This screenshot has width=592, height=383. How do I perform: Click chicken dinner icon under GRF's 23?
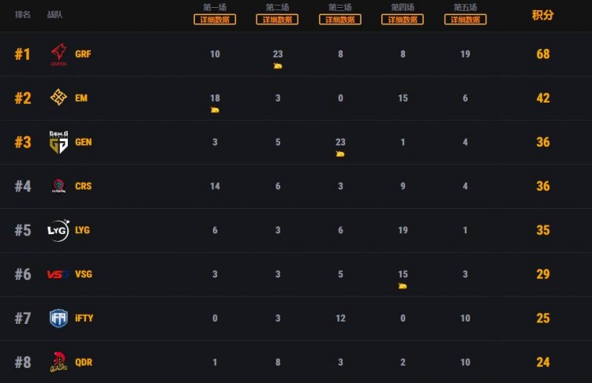click(x=278, y=66)
